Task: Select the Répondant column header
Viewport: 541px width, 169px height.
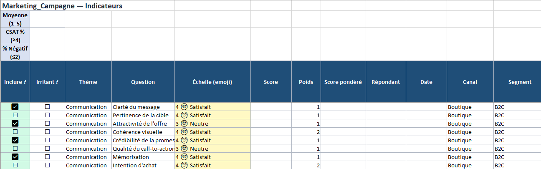Action: pos(386,82)
